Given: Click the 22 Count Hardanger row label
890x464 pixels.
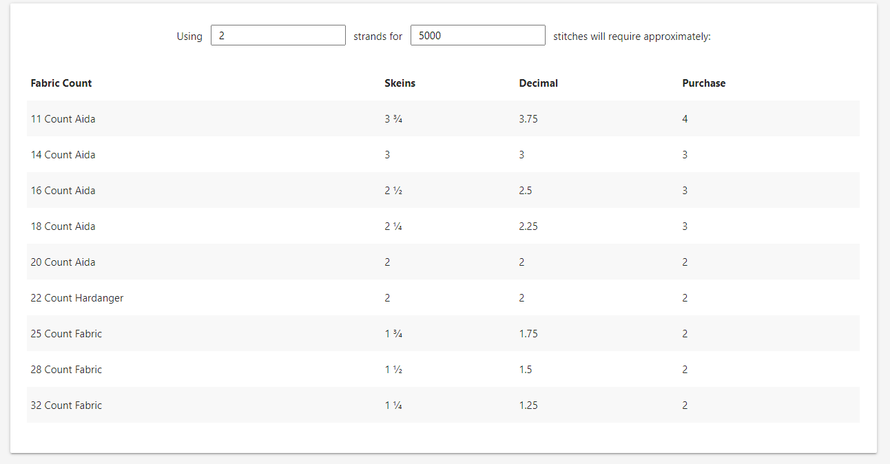Looking at the screenshot, I should tap(76, 297).
